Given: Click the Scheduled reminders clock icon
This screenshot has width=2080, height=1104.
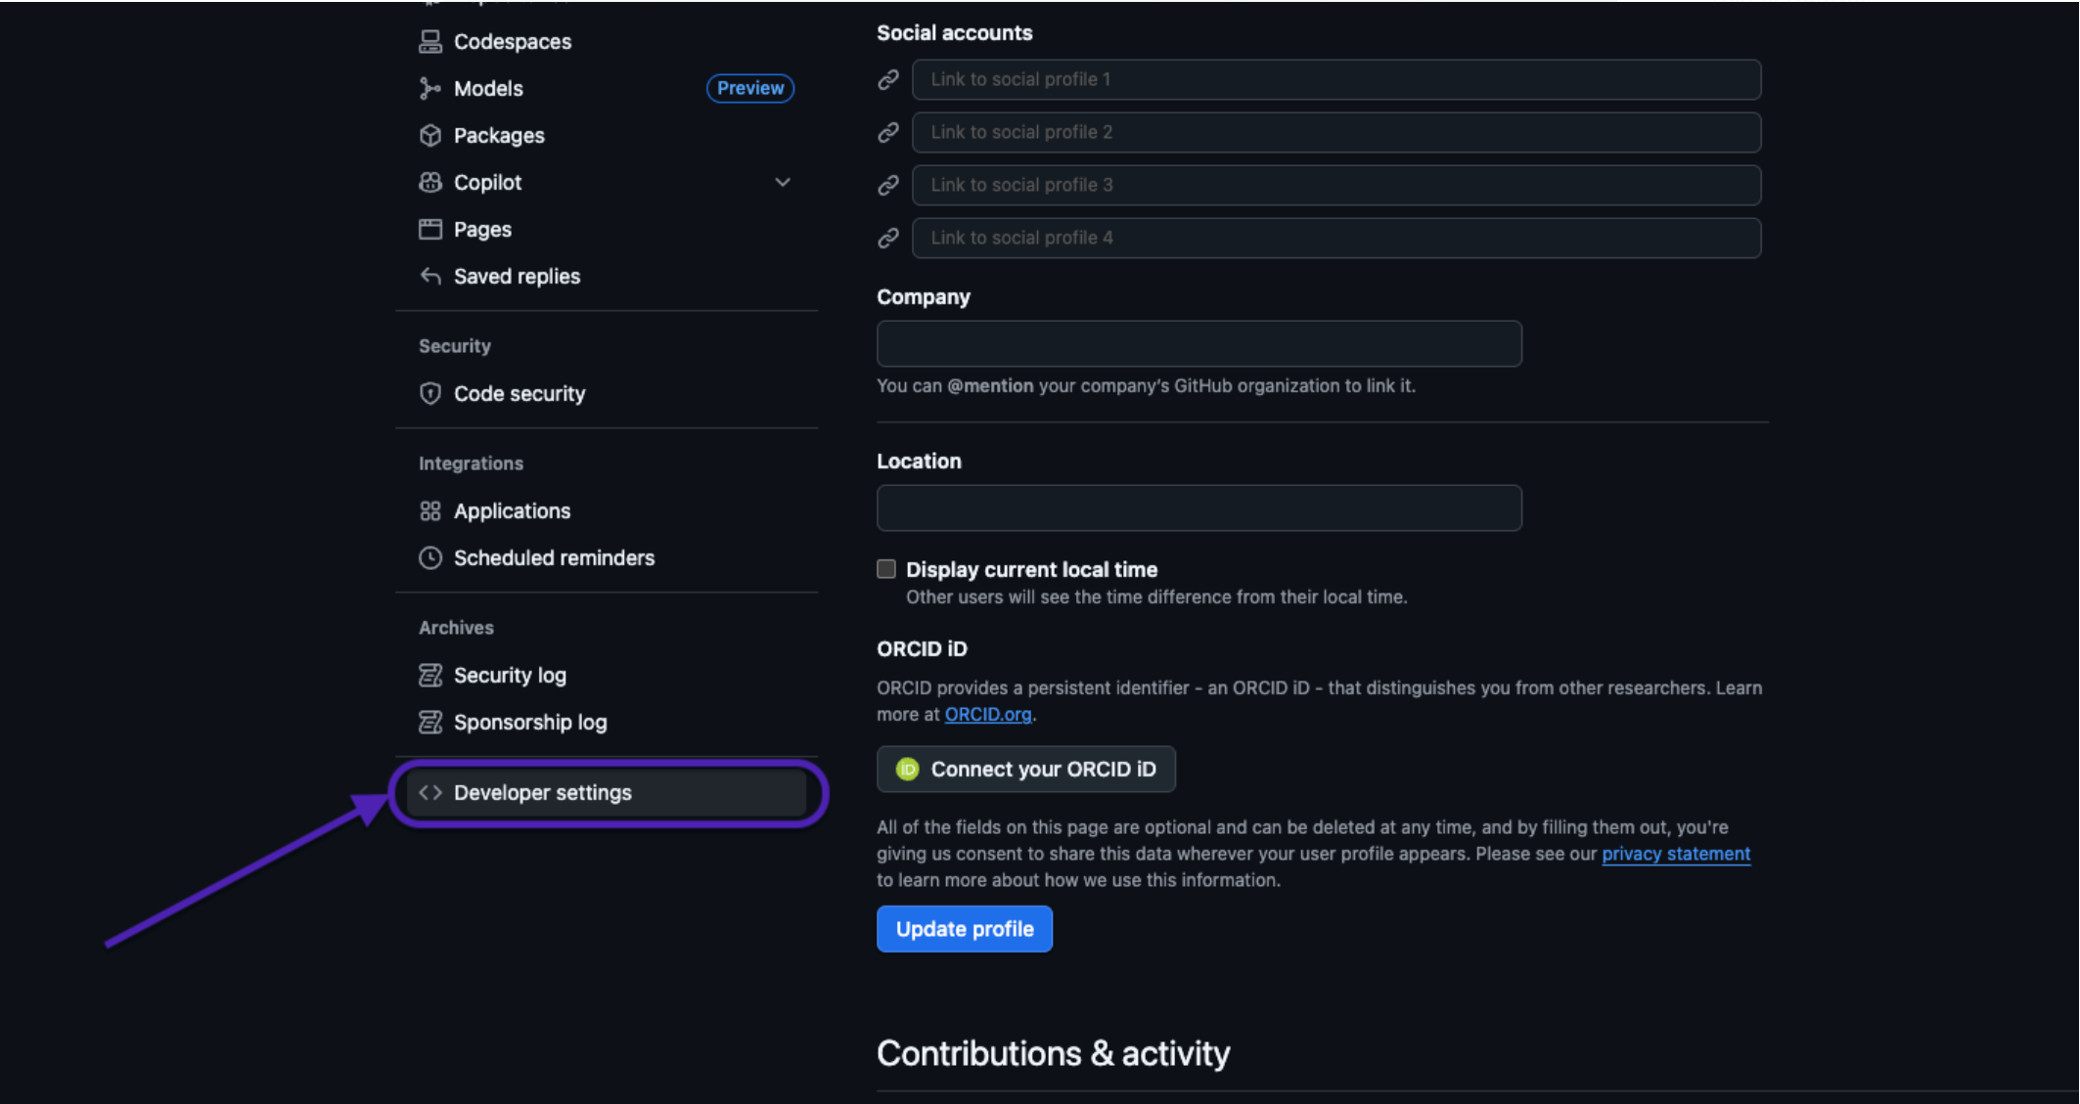Looking at the screenshot, I should pyautogui.click(x=430, y=557).
